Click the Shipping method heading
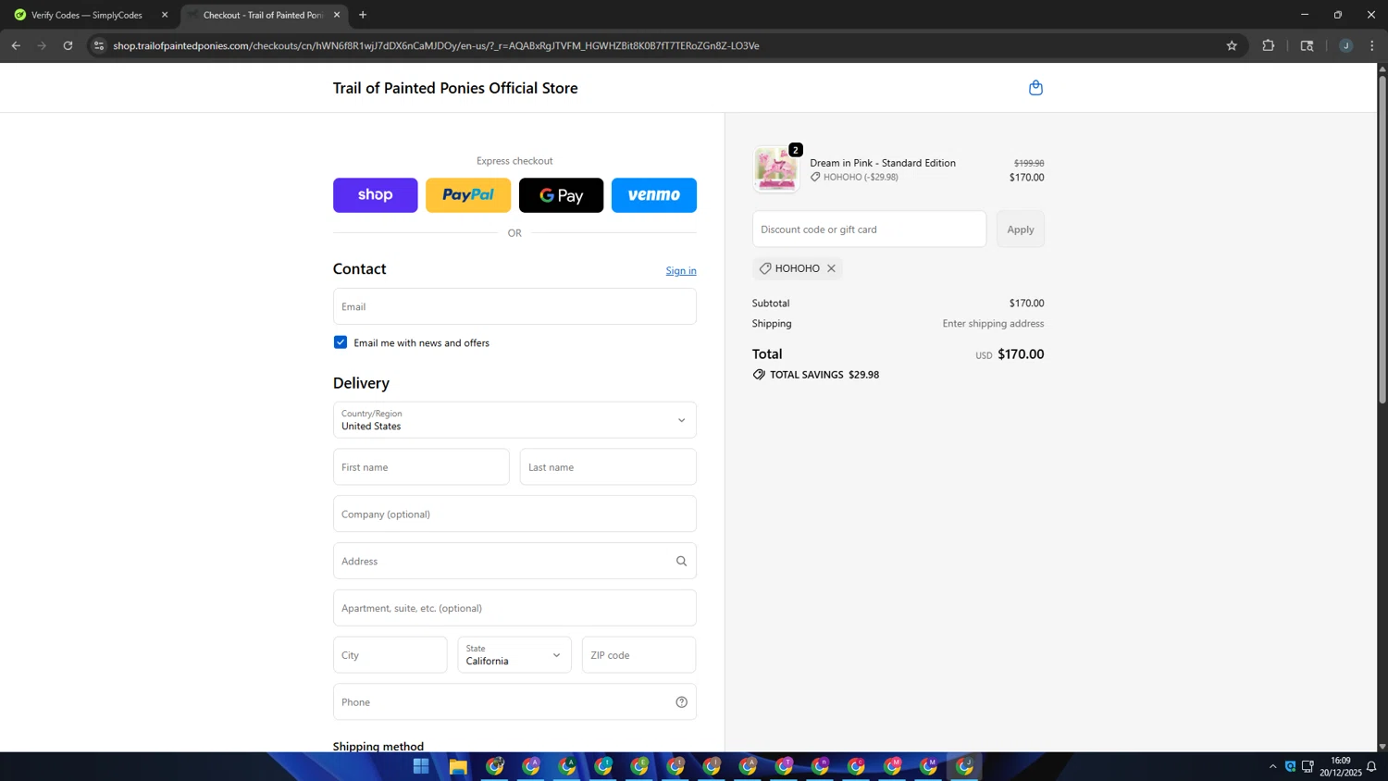The height and width of the screenshot is (781, 1388). (x=378, y=746)
